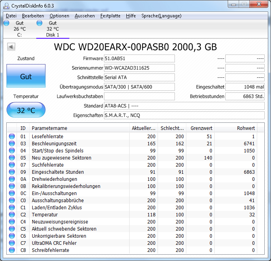This screenshot has width=271, height=261.
Task: Click raw value 1036 in Laden/Entladen row
Action: coord(249,207)
